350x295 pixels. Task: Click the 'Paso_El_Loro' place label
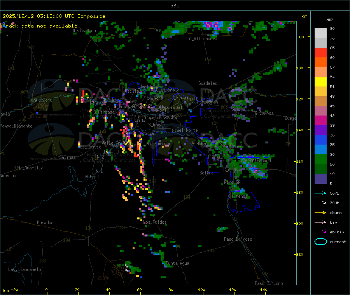269,283
